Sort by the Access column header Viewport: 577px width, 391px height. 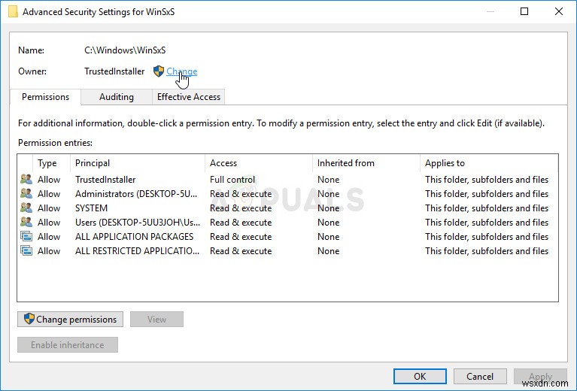click(x=259, y=163)
